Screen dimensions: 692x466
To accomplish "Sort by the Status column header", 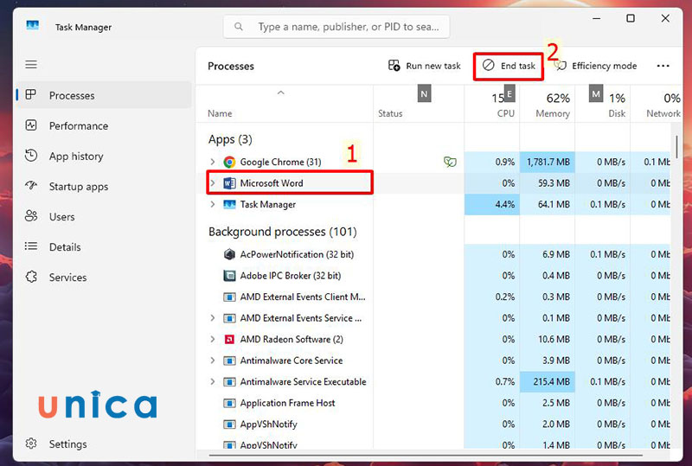I will pyautogui.click(x=419, y=104).
